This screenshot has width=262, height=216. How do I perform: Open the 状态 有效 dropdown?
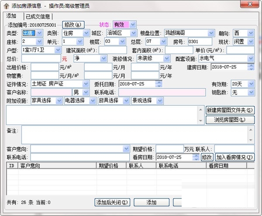click(x=133, y=25)
